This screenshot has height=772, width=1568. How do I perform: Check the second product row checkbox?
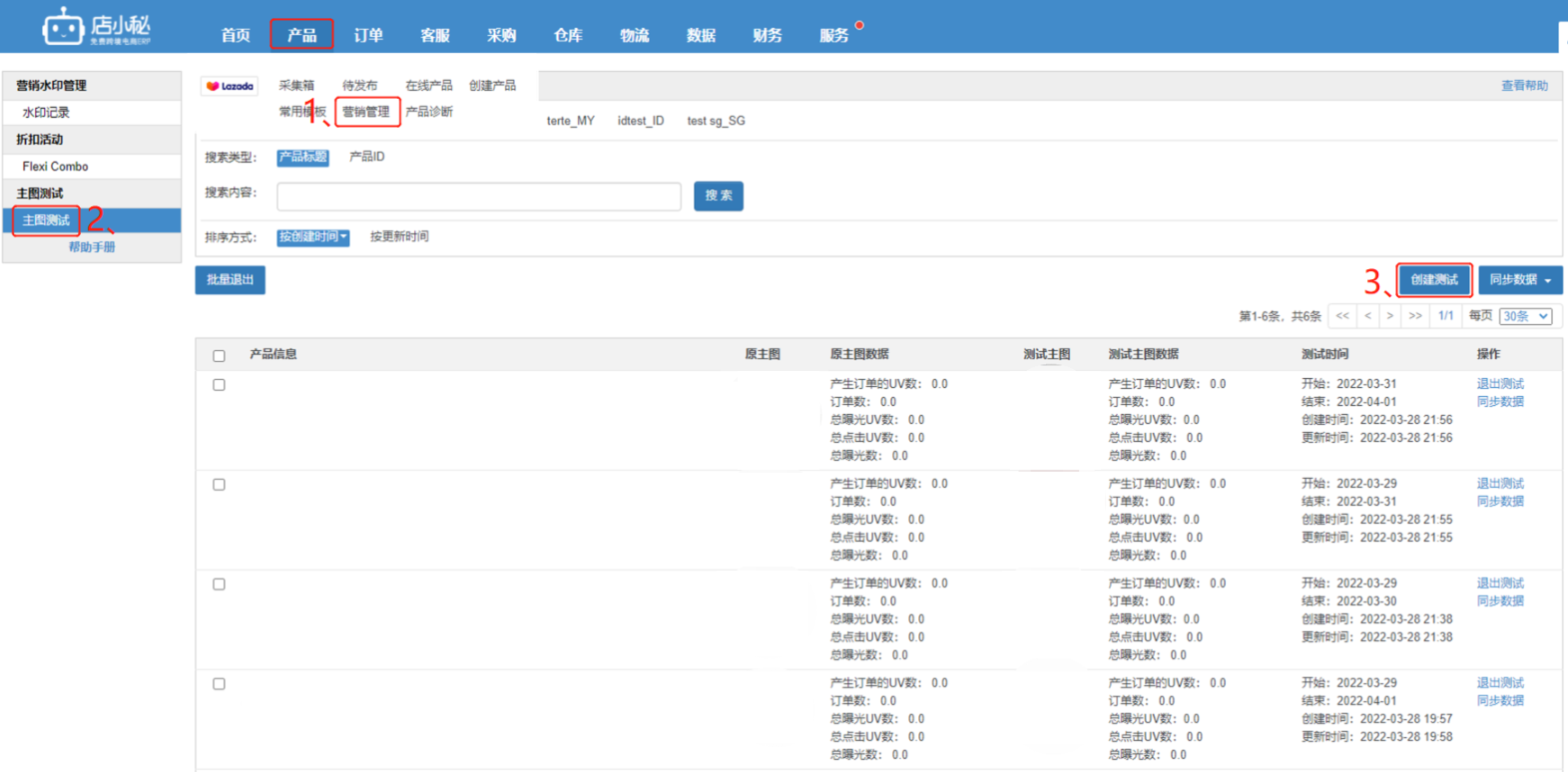click(x=219, y=485)
